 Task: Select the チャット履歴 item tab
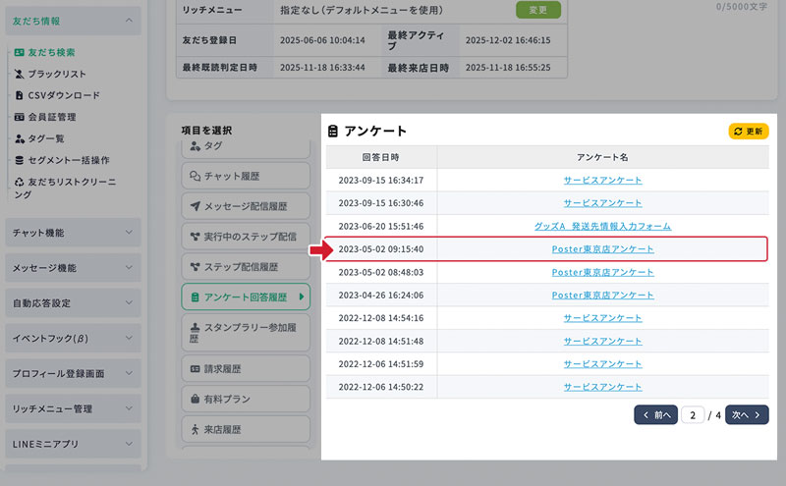pyautogui.click(x=246, y=176)
